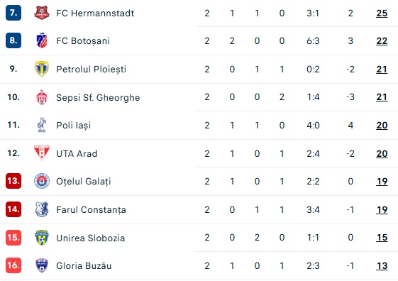Select the Unirea Slobozia club badge
Viewport: 398px width, 281px height.
[42, 238]
